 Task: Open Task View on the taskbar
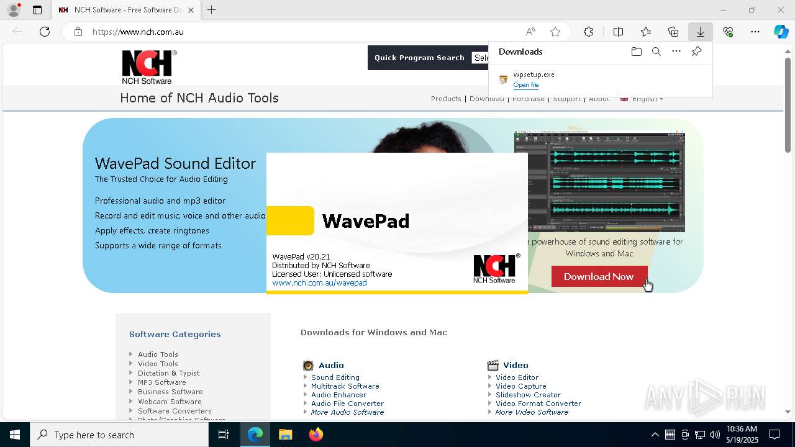[224, 435]
